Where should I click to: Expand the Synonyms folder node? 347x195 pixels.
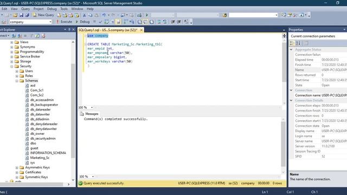pyautogui.click(x=12, y=47)
